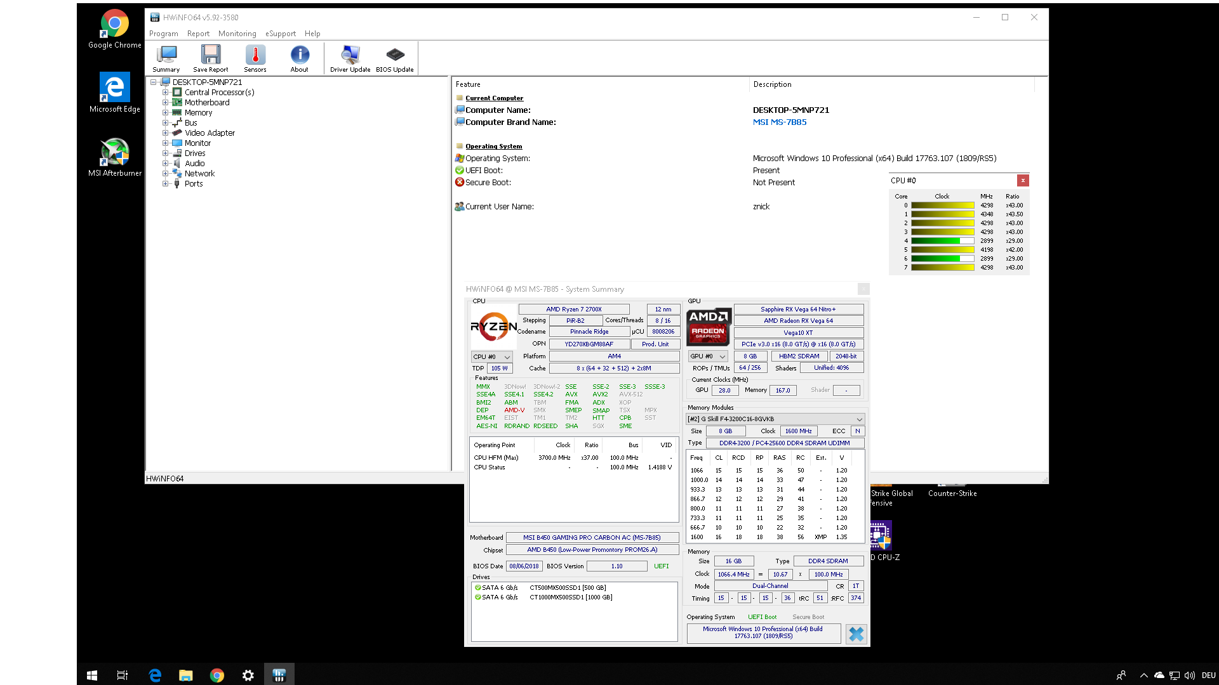Open the Summary toolbar icon
Screen dimensions: 1219x685
point(166,59)
